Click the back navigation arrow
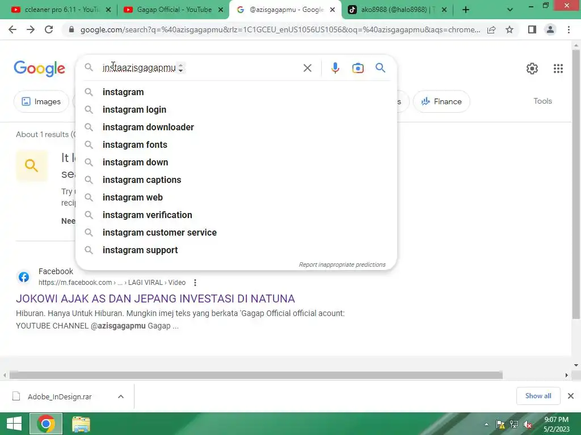The width and height of the screenshot is (581, 435). [12, 29]
